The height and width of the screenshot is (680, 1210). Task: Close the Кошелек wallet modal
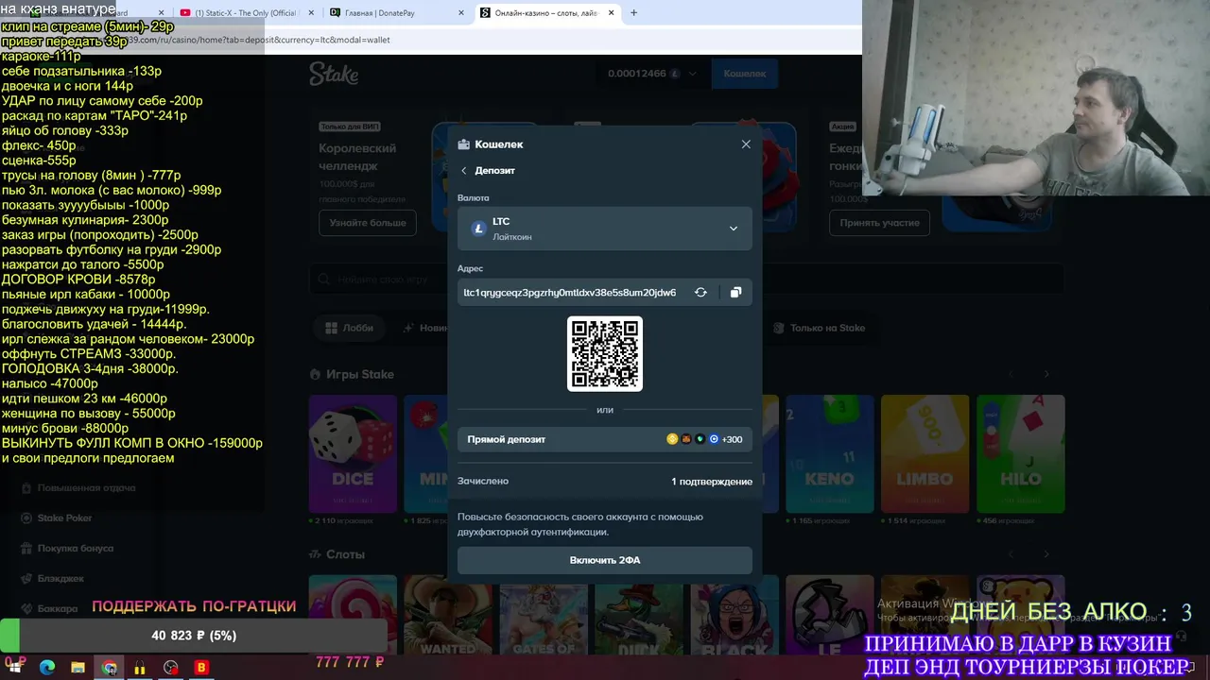[x=746, y=144]
